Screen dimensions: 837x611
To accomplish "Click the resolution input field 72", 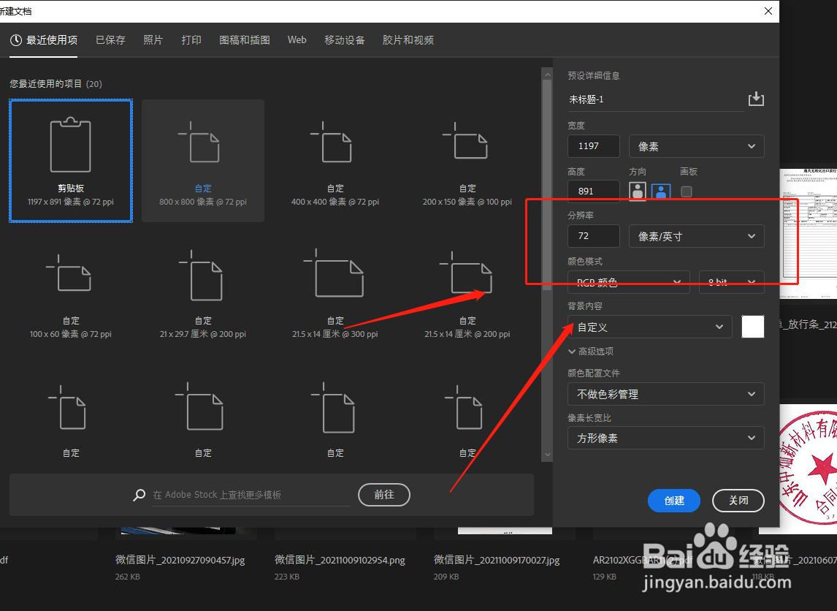I will pyautogui.click(x=594, y=236).
